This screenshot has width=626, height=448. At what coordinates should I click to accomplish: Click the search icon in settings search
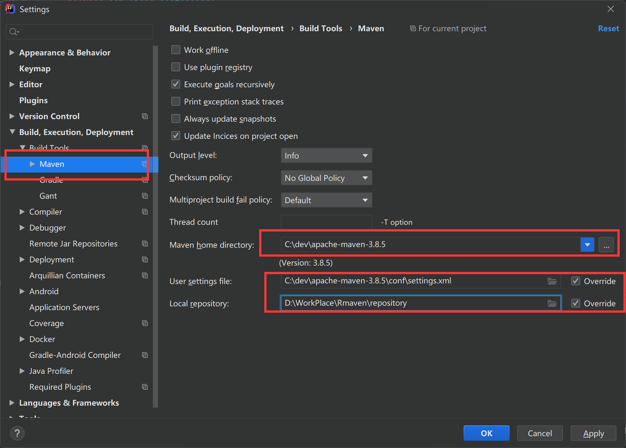[x=14, y=32]
